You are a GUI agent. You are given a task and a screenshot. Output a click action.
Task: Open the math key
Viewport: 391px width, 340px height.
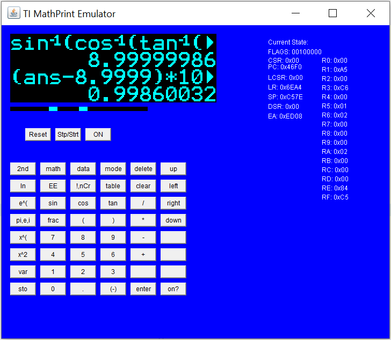pos(53,169)
